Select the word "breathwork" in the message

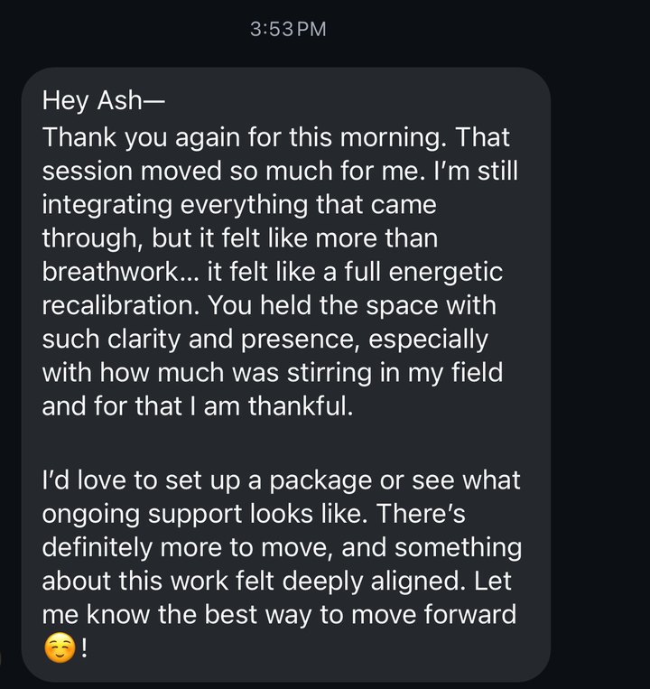[x=110, y=272]
